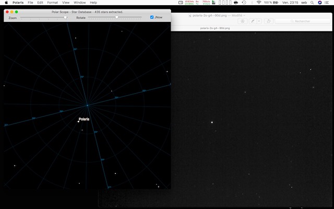Select the polaris-2s-g4--90d.png tab in Preview
This screenshot has height=209, width=334.
point(215,28)
